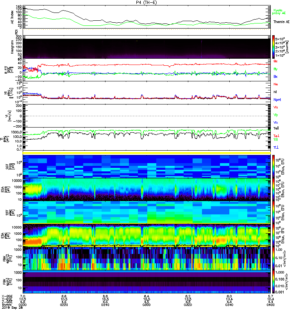Click the X-GSE value "5.7"
This screenshot has height=313, width=293.
(270, 296)
